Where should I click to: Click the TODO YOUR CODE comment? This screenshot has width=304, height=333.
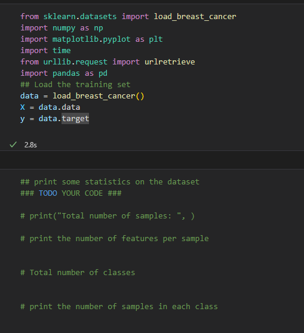[x=71, y=193]
